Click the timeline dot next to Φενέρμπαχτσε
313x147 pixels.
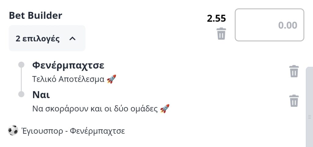coord(21,65)
